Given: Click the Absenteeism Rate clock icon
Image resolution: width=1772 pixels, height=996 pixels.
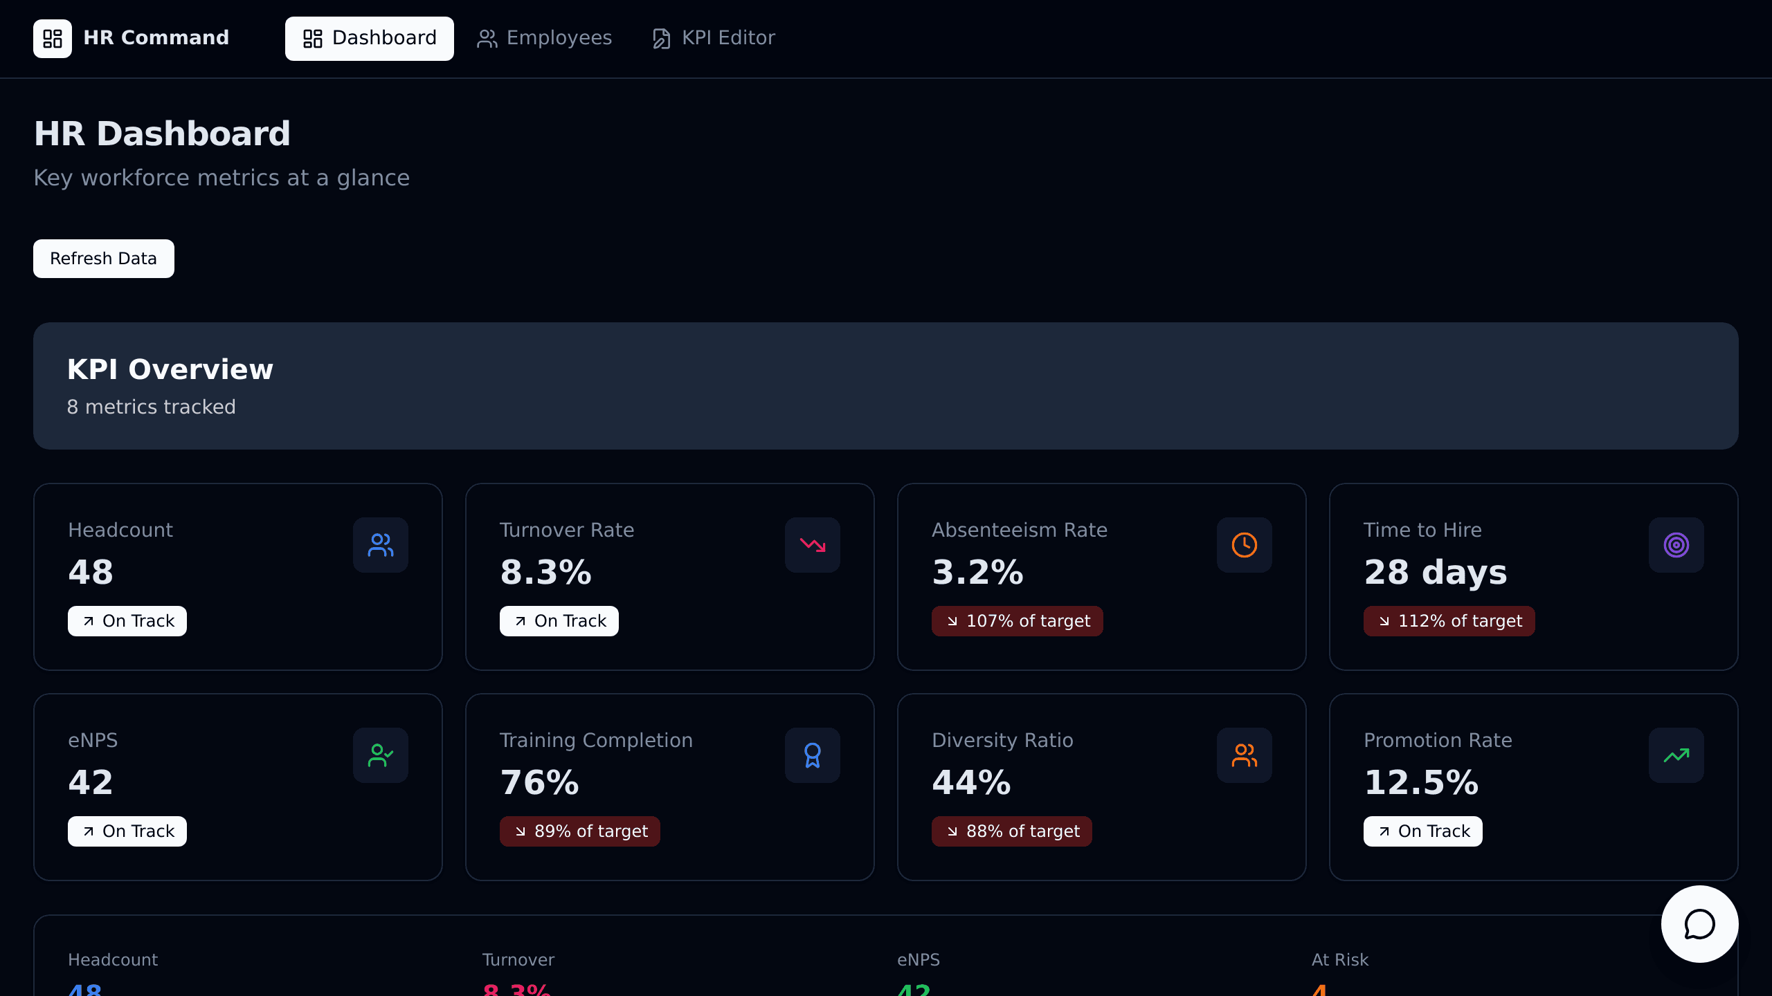Looking at the screenshot, I should coord(1245,545).
